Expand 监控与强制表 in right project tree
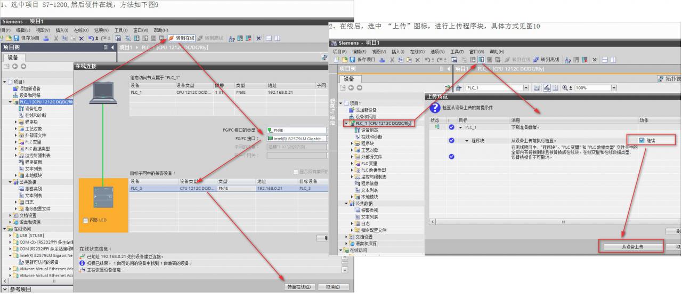682x298 pixels. pos(352,176)
